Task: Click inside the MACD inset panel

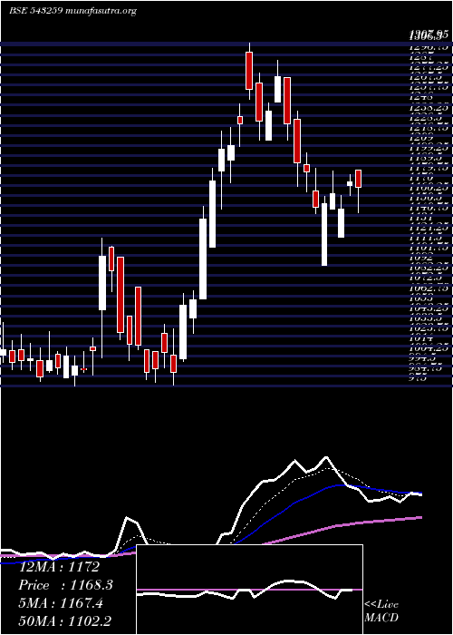Action: click(249, 590)
